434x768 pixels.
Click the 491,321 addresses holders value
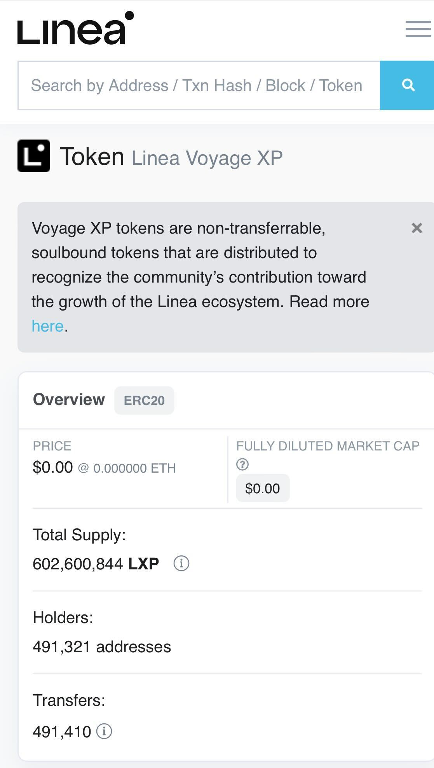[102, 647]
